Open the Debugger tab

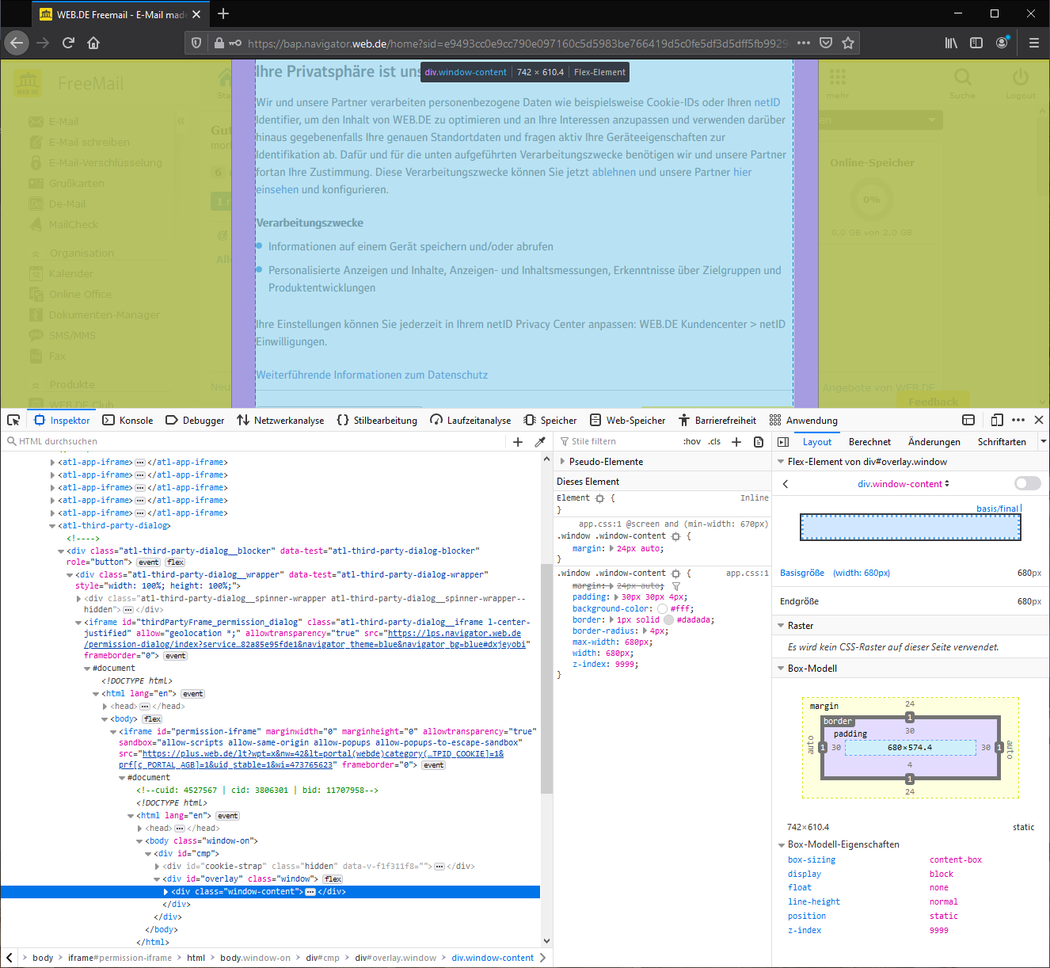195,420
